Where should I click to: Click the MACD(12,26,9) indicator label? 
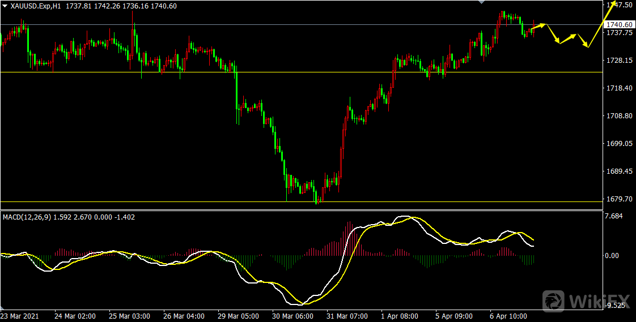point(27,217)
